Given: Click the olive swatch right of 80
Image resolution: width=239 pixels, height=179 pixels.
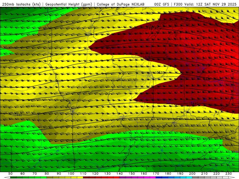Looking at the screenshot, I should tap(50, 178).
